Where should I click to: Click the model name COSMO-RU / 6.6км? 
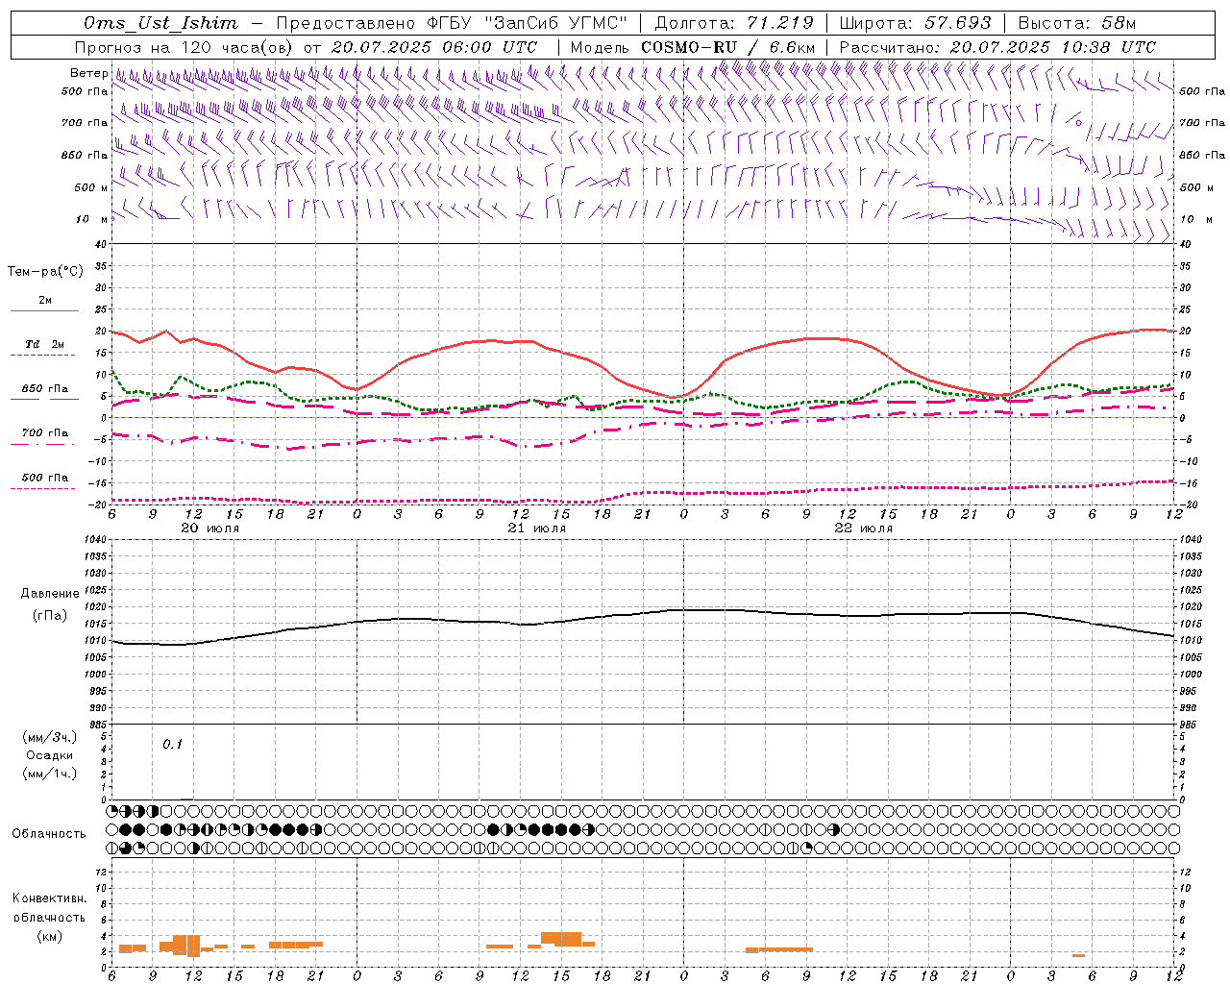[x=728, y=47]
